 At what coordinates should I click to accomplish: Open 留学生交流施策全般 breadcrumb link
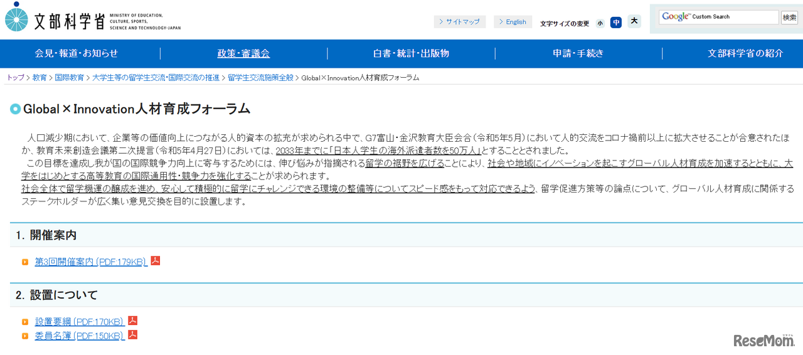(260, 78)
